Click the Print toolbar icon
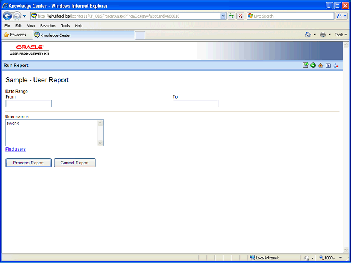This screenshot has width=351, height=263. point(323,35)
